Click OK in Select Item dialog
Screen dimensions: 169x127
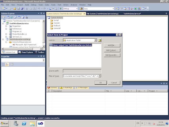[101, 83]
